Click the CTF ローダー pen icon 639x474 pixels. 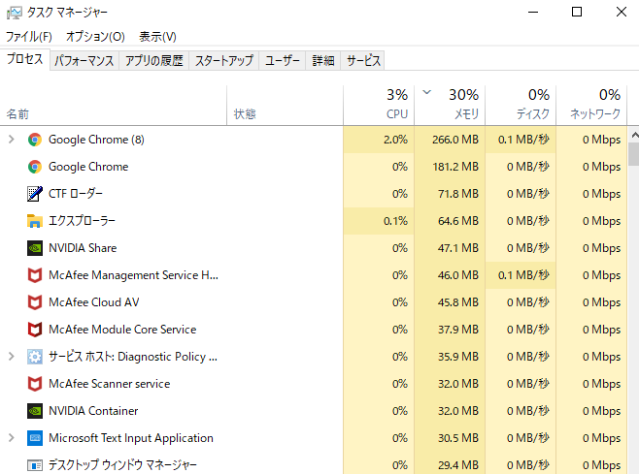click(35, 194)
